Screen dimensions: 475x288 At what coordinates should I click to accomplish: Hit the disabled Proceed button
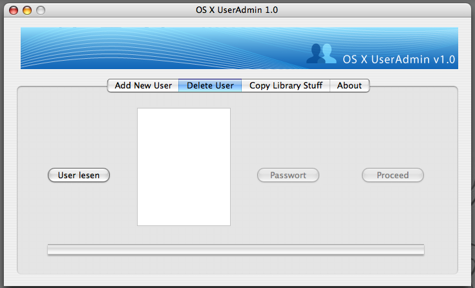[392, 175]
